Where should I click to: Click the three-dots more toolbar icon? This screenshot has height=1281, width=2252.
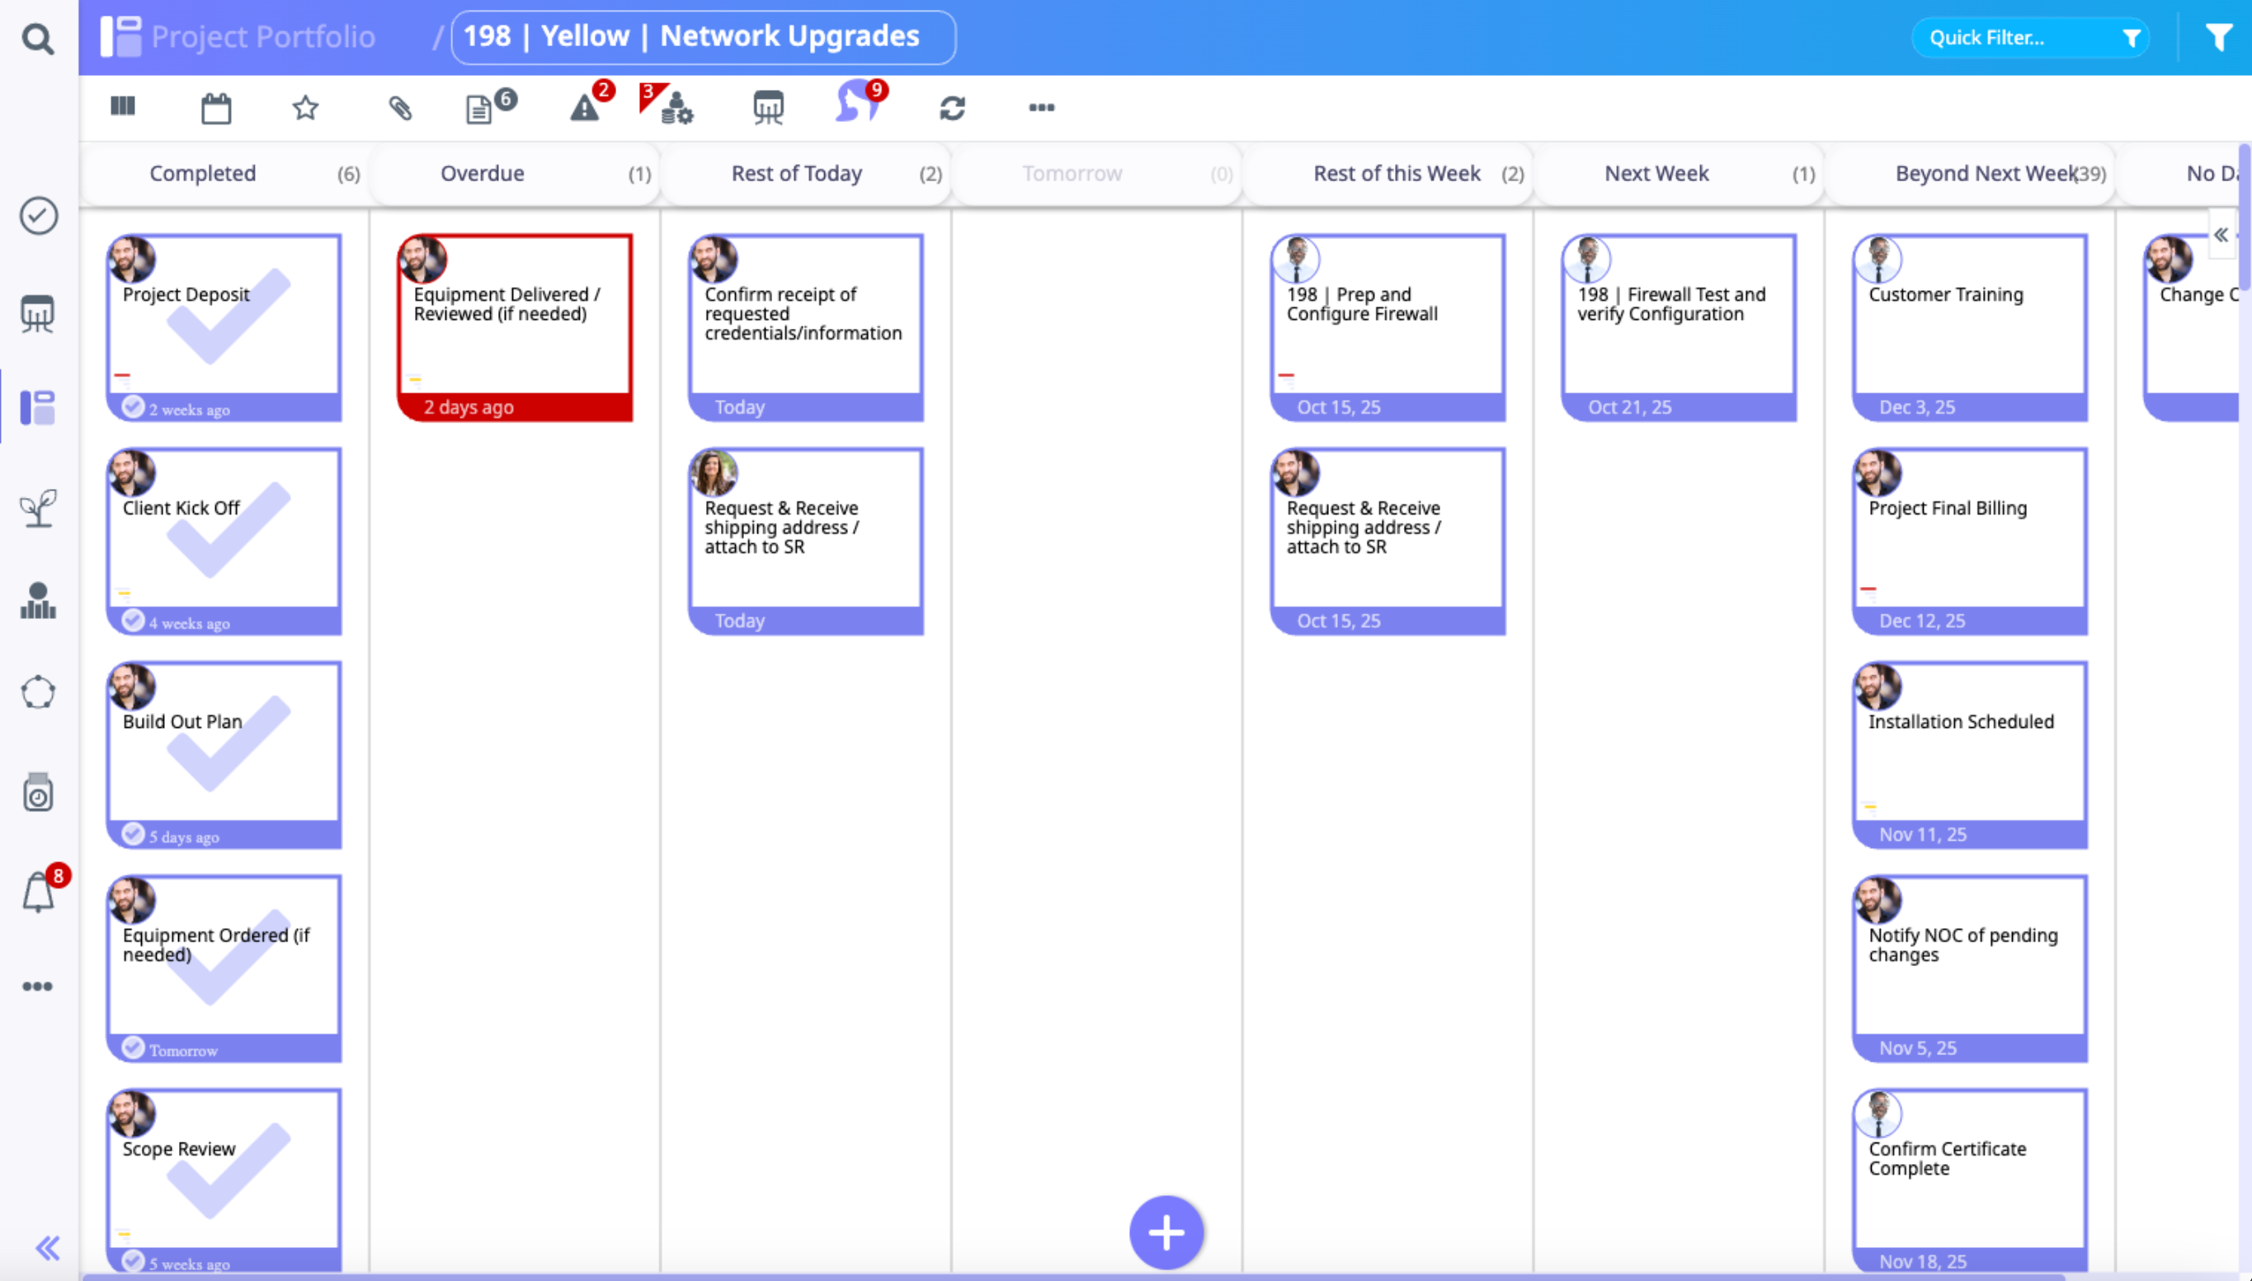click(1042, 107)
